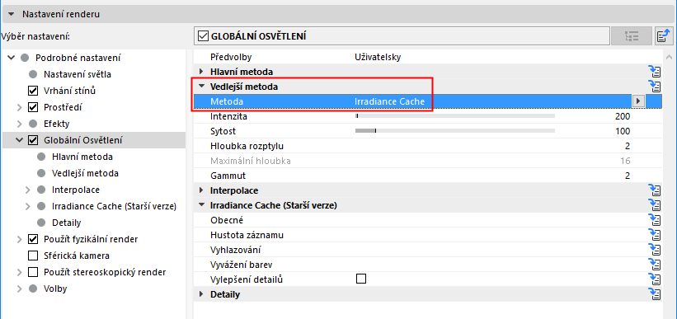The width and height of the screenshot is (677, 319).
Task: Open Metoda dropdown arrow for Irradiance Cache
Action: click(x=637, y=101)
